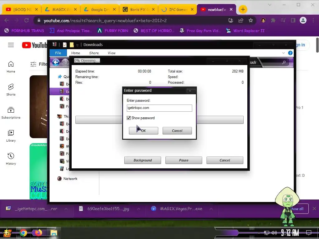Screen dimensions: 319x239
Task: Click install app icon in address bar
Action: [231, 20]
